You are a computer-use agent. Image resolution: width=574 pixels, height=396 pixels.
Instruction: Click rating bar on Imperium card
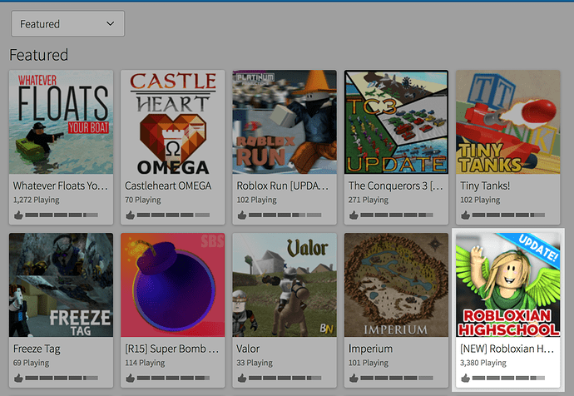tap(397, 378)
